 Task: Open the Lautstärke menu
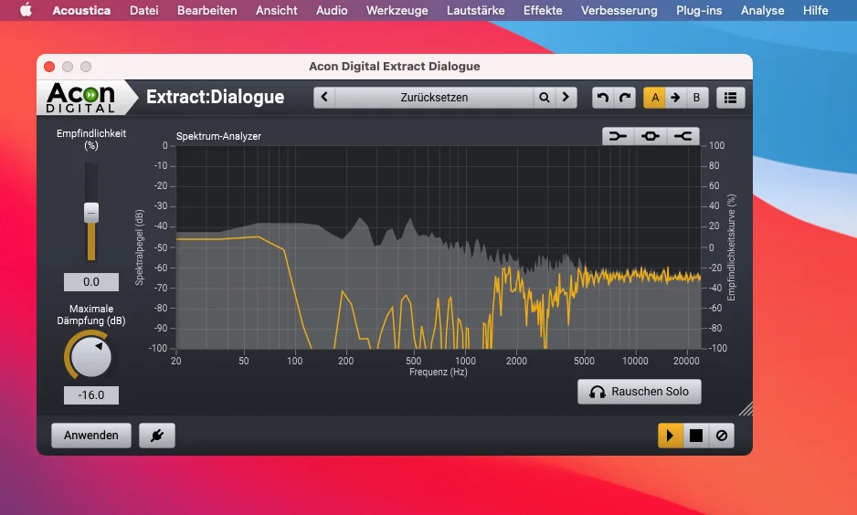pyautogui.click(x=475, y=10)
